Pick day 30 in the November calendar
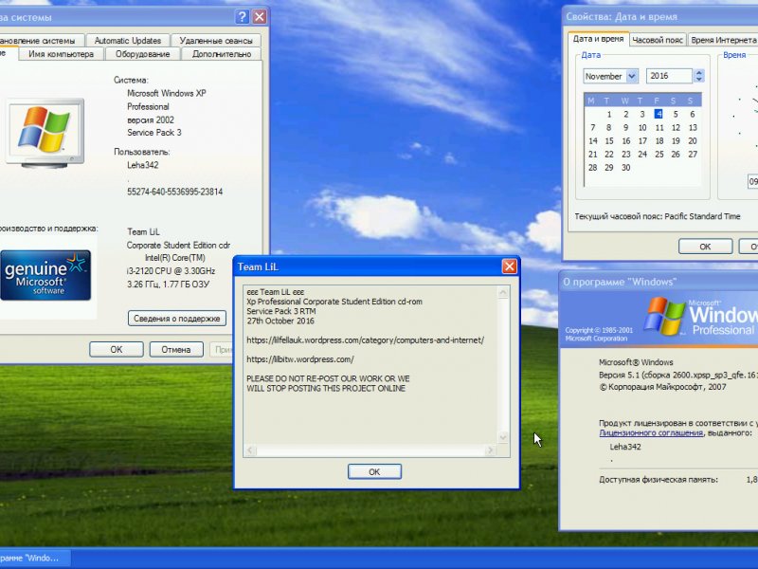The image size is (758, 569). [625, 168]
